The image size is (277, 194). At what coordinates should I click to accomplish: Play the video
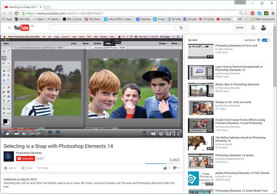[x=8, y=134]
